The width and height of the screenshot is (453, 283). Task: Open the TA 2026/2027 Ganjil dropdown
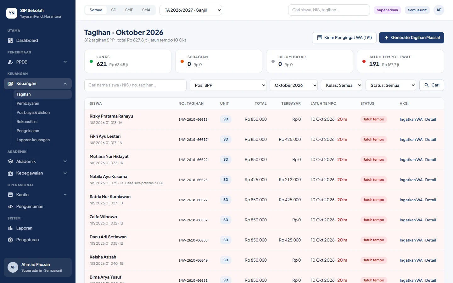coord(191,10)
